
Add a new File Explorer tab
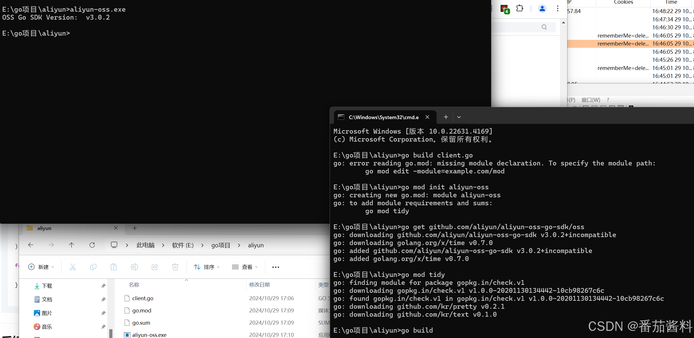[x=135, y=228]
